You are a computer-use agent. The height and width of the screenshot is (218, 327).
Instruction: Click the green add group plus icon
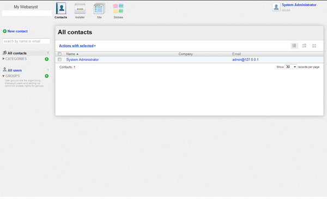pos(47,76)
